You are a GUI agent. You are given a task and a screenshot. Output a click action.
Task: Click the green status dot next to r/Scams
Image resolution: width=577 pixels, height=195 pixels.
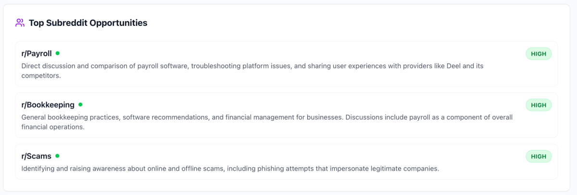click(57, 156)
